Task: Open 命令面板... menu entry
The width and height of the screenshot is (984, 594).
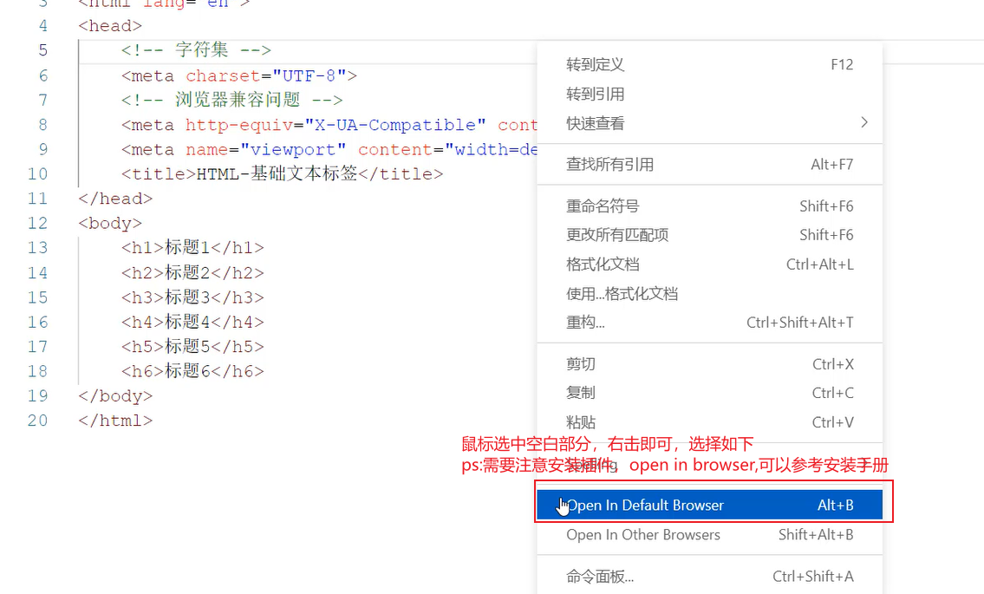Action: click(x=709, y=576)
